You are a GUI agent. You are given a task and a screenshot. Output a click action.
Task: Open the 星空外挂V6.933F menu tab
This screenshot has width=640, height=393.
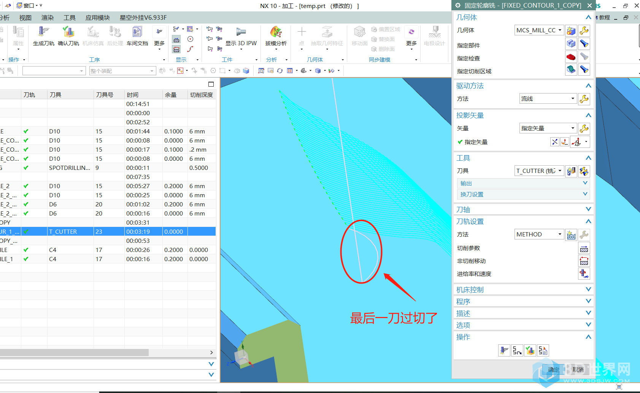[x=143, y=18]
